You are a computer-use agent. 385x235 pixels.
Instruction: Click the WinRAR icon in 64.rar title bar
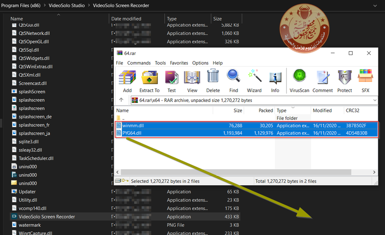pos(120,53)
